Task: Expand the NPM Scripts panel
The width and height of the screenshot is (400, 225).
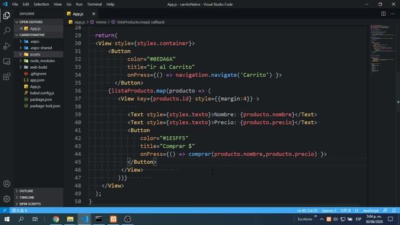Action: pos(39,204)
